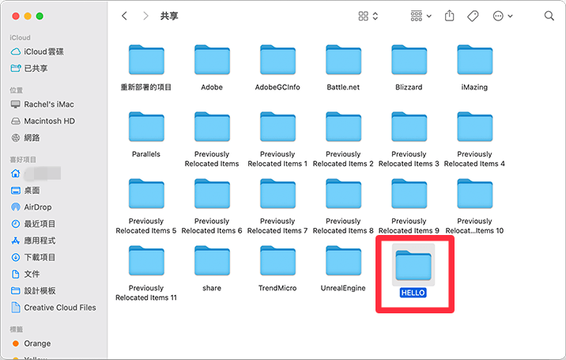The height and width of the screenshot is (360, 566).
Task: Select the Previously Relocated Items folder
Action: (x=212, y=127)
